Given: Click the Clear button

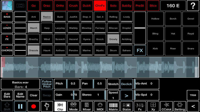Looking at the screenshot, I should point(33,95).
